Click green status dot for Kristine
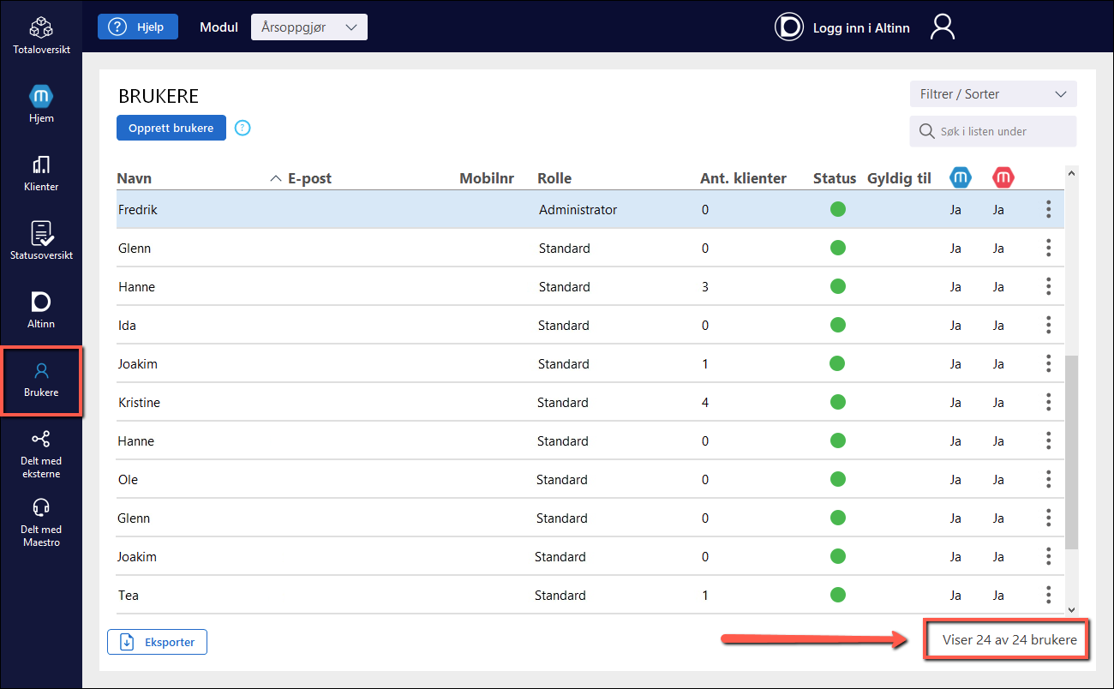 [838, 402]
